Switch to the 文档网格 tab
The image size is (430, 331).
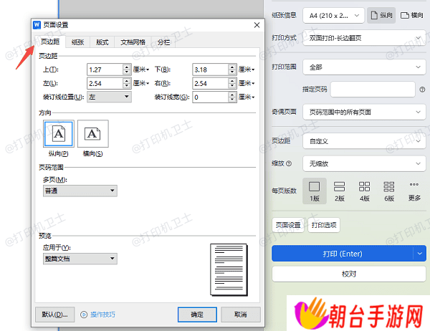[x=133, y=42]
